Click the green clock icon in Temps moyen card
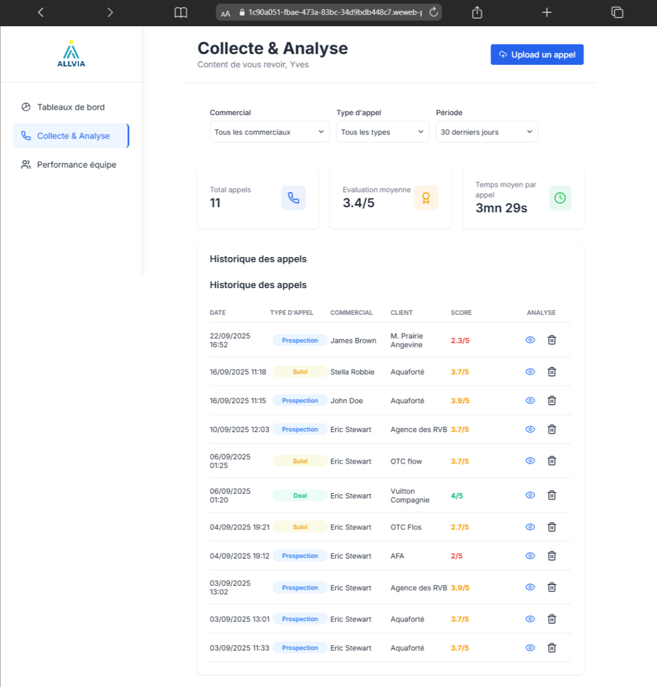657x687 pixels. point(560,198)
